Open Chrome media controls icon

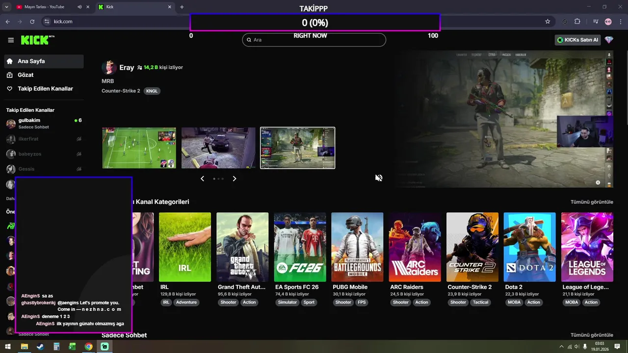596,22
